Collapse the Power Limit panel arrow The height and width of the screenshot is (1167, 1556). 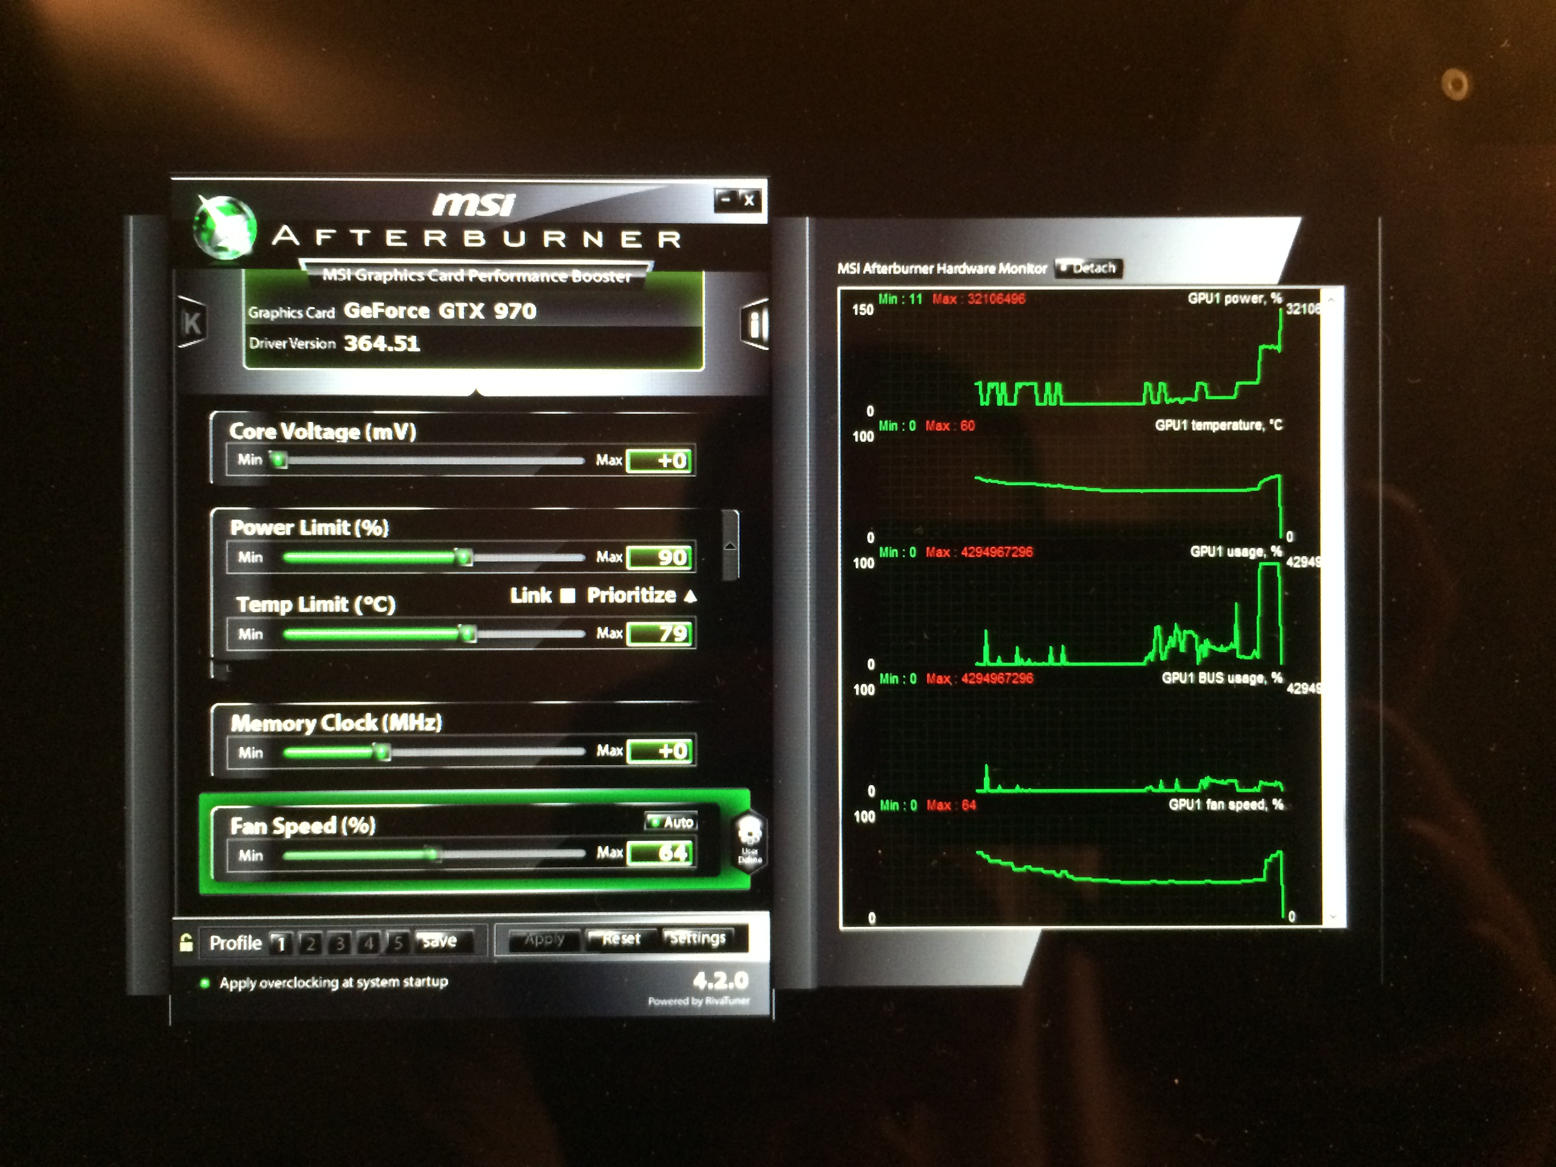point(730,545)
